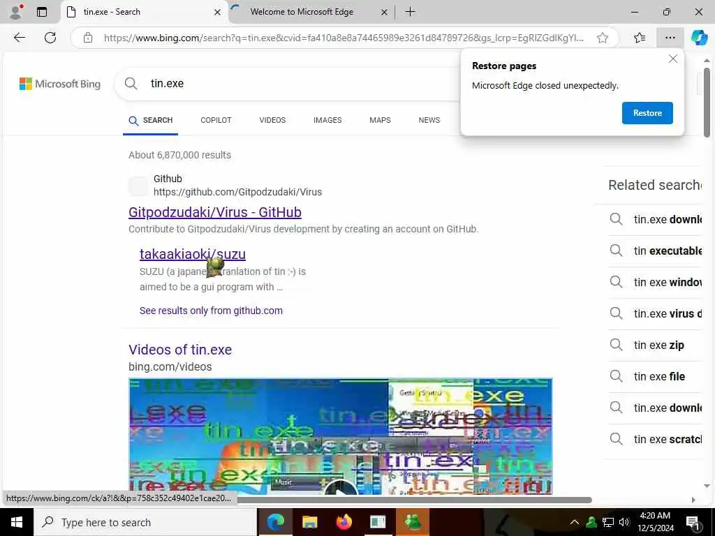Dismiss the Restore pages popup
Viewport: 715px width, 536px height.
[x=672, y=59]
